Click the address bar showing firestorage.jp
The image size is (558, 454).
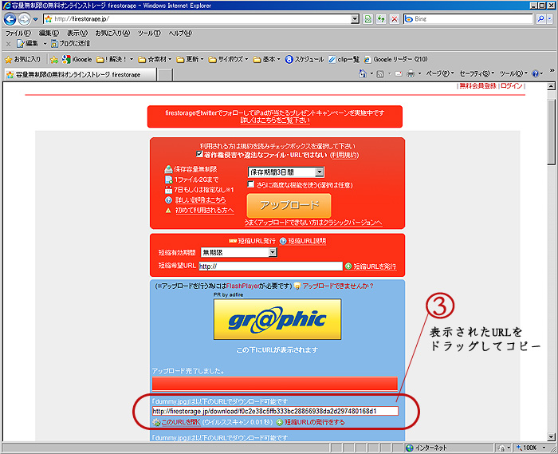pyautogui.click(x=198, y=19)
